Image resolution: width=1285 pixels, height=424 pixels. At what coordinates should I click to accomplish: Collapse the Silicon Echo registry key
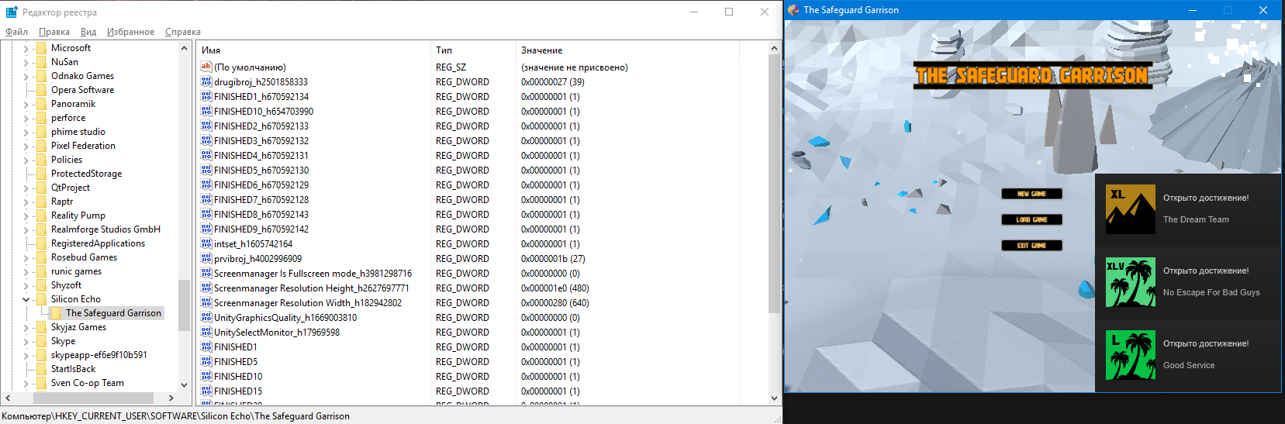tap(26, 299)
